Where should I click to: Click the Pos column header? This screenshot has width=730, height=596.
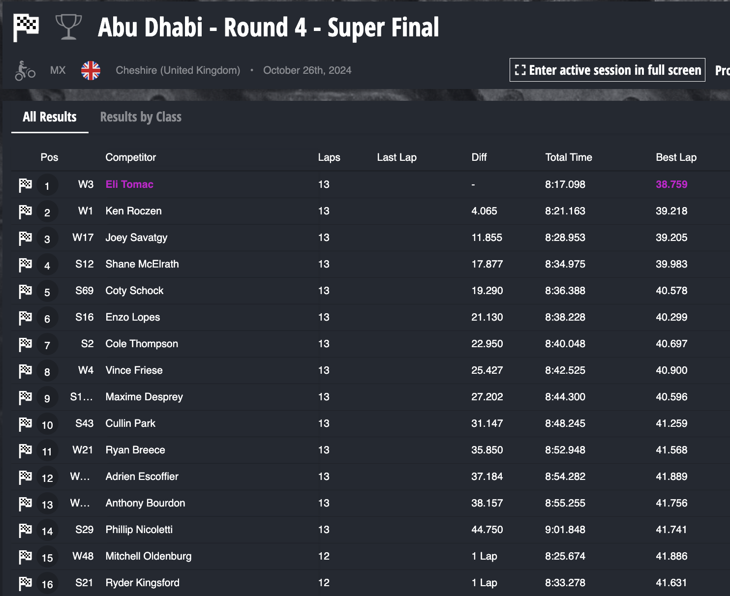point(49,157)
